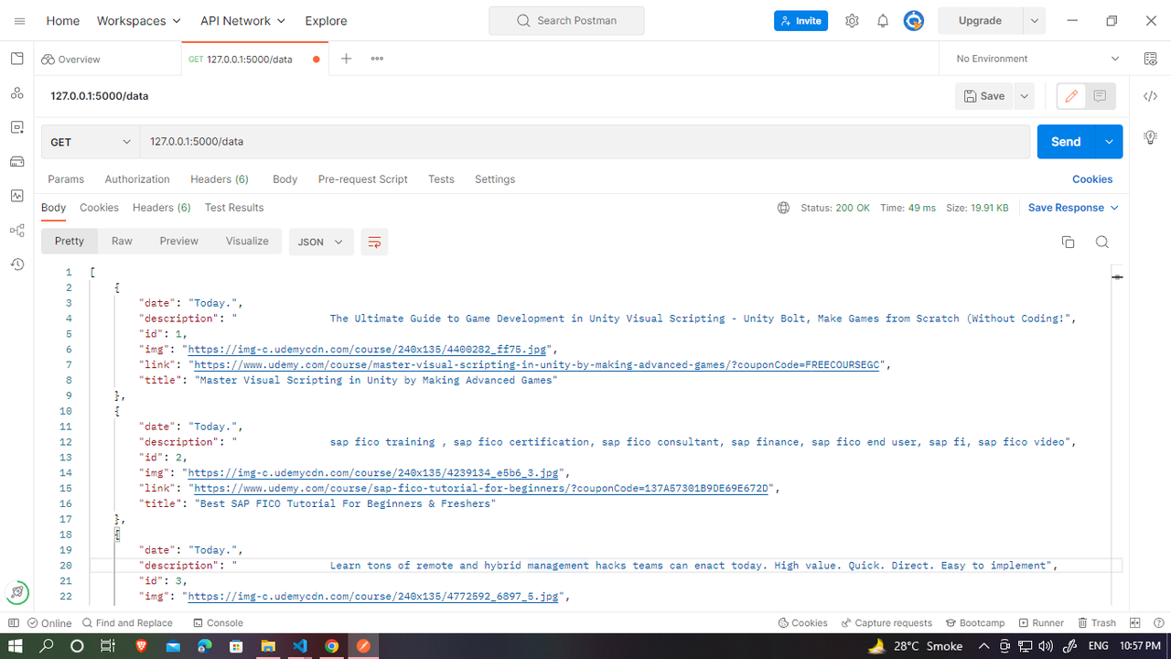
Task: Click the response body scrollbar
Action: pos(1117,436)
